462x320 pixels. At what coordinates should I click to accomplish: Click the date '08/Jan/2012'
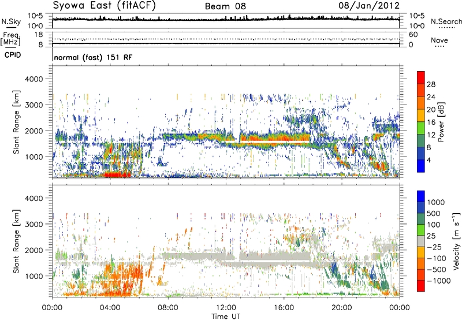pos(369,6)
